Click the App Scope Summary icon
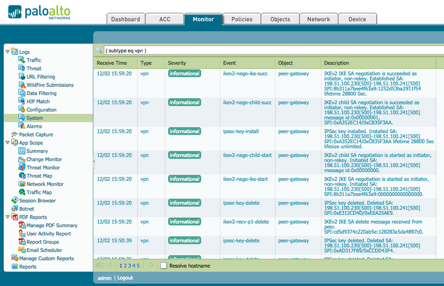The width and height of the screenshot is (444, 286). click(22, 150)
